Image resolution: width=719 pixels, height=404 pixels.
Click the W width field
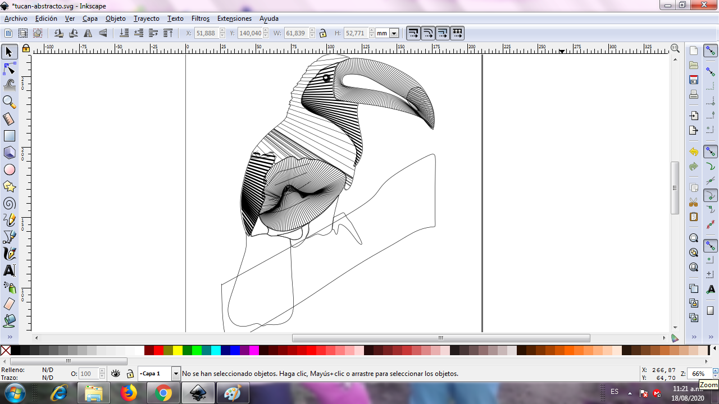pos(295,33)
